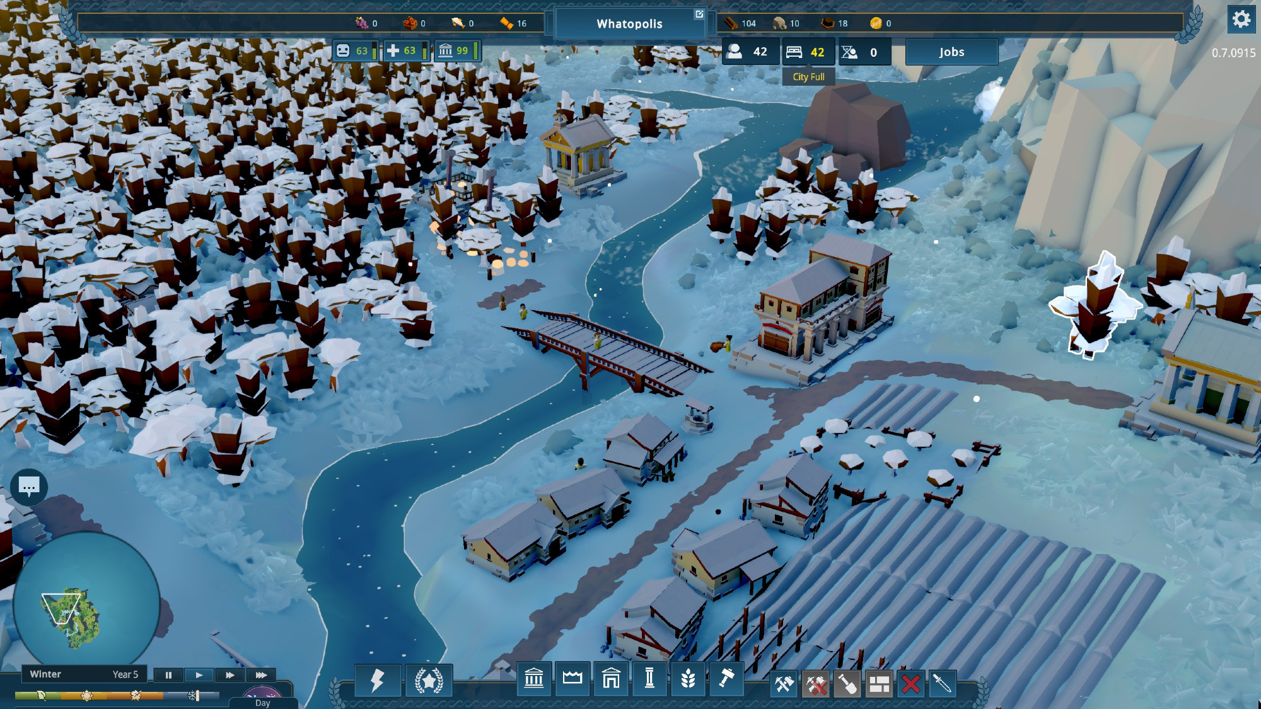This screenshot has height=709, width=1261.
Task: Select the shovel dig tool
Action: click(847, 684)
